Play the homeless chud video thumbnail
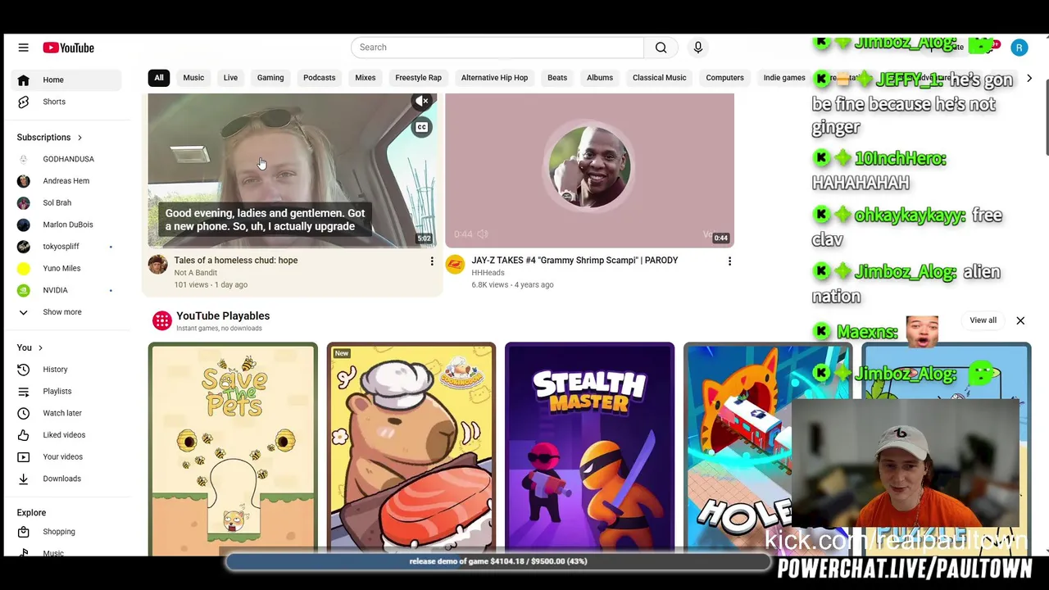The image size is (1049, 590). [293, 170]
